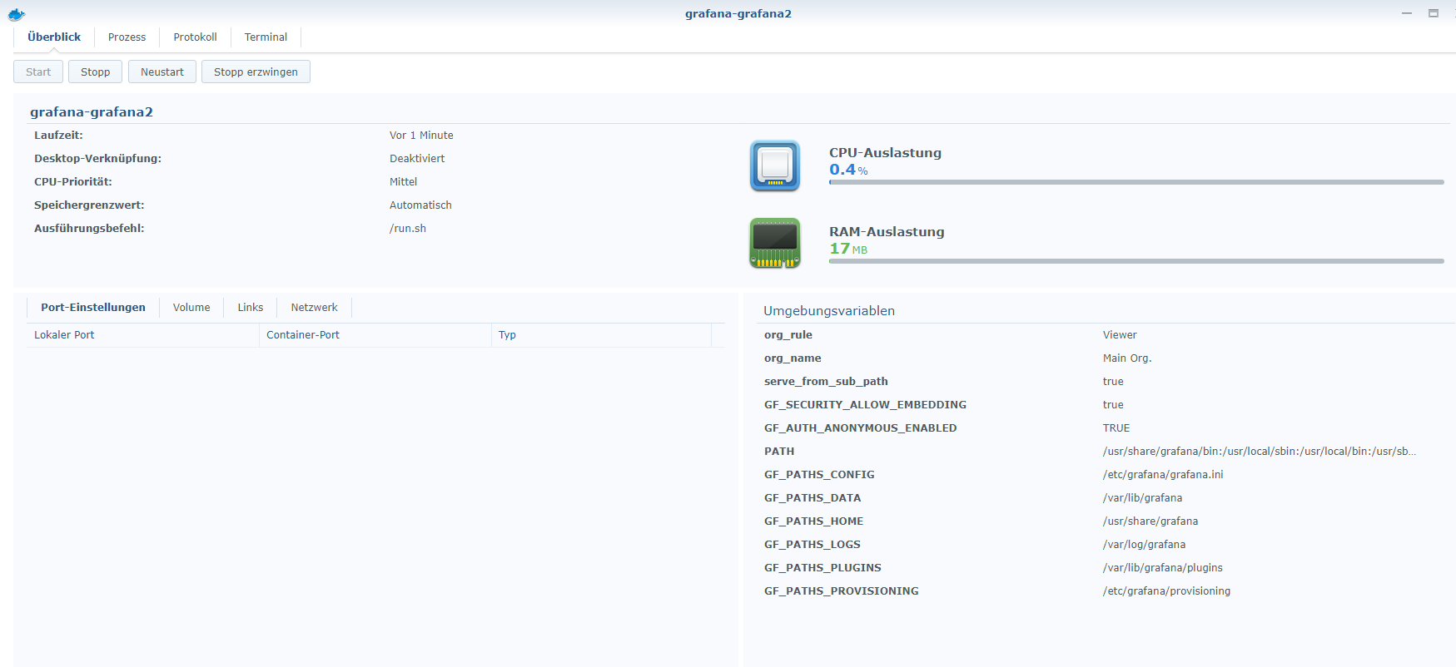
Task: Click the truncated PATH value
Action: coord(1260,451)
